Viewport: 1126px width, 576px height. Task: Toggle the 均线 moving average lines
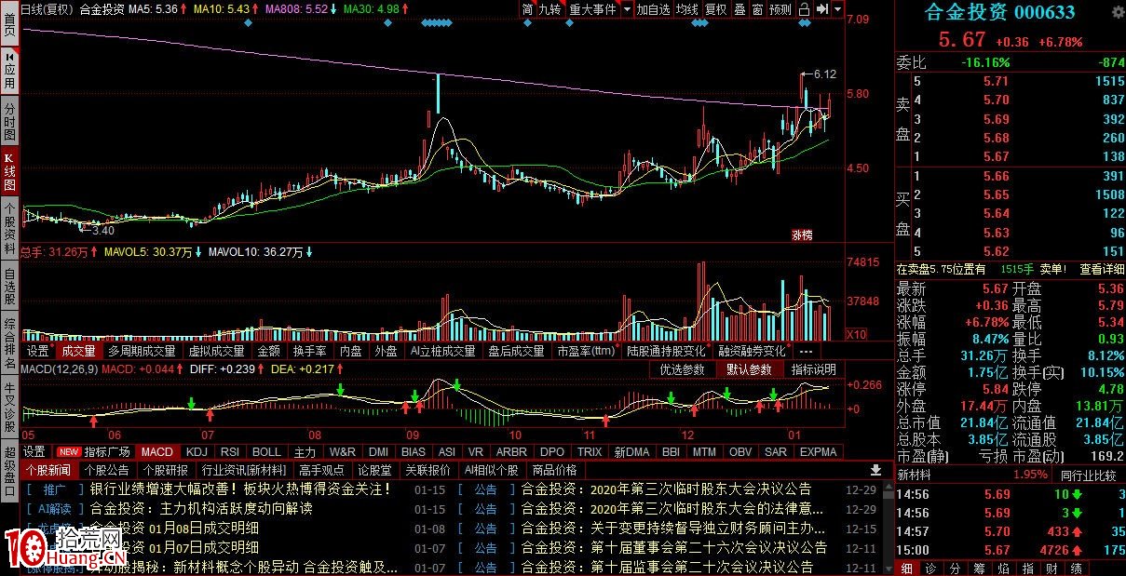pyautogui.click(x=686, y=9)
